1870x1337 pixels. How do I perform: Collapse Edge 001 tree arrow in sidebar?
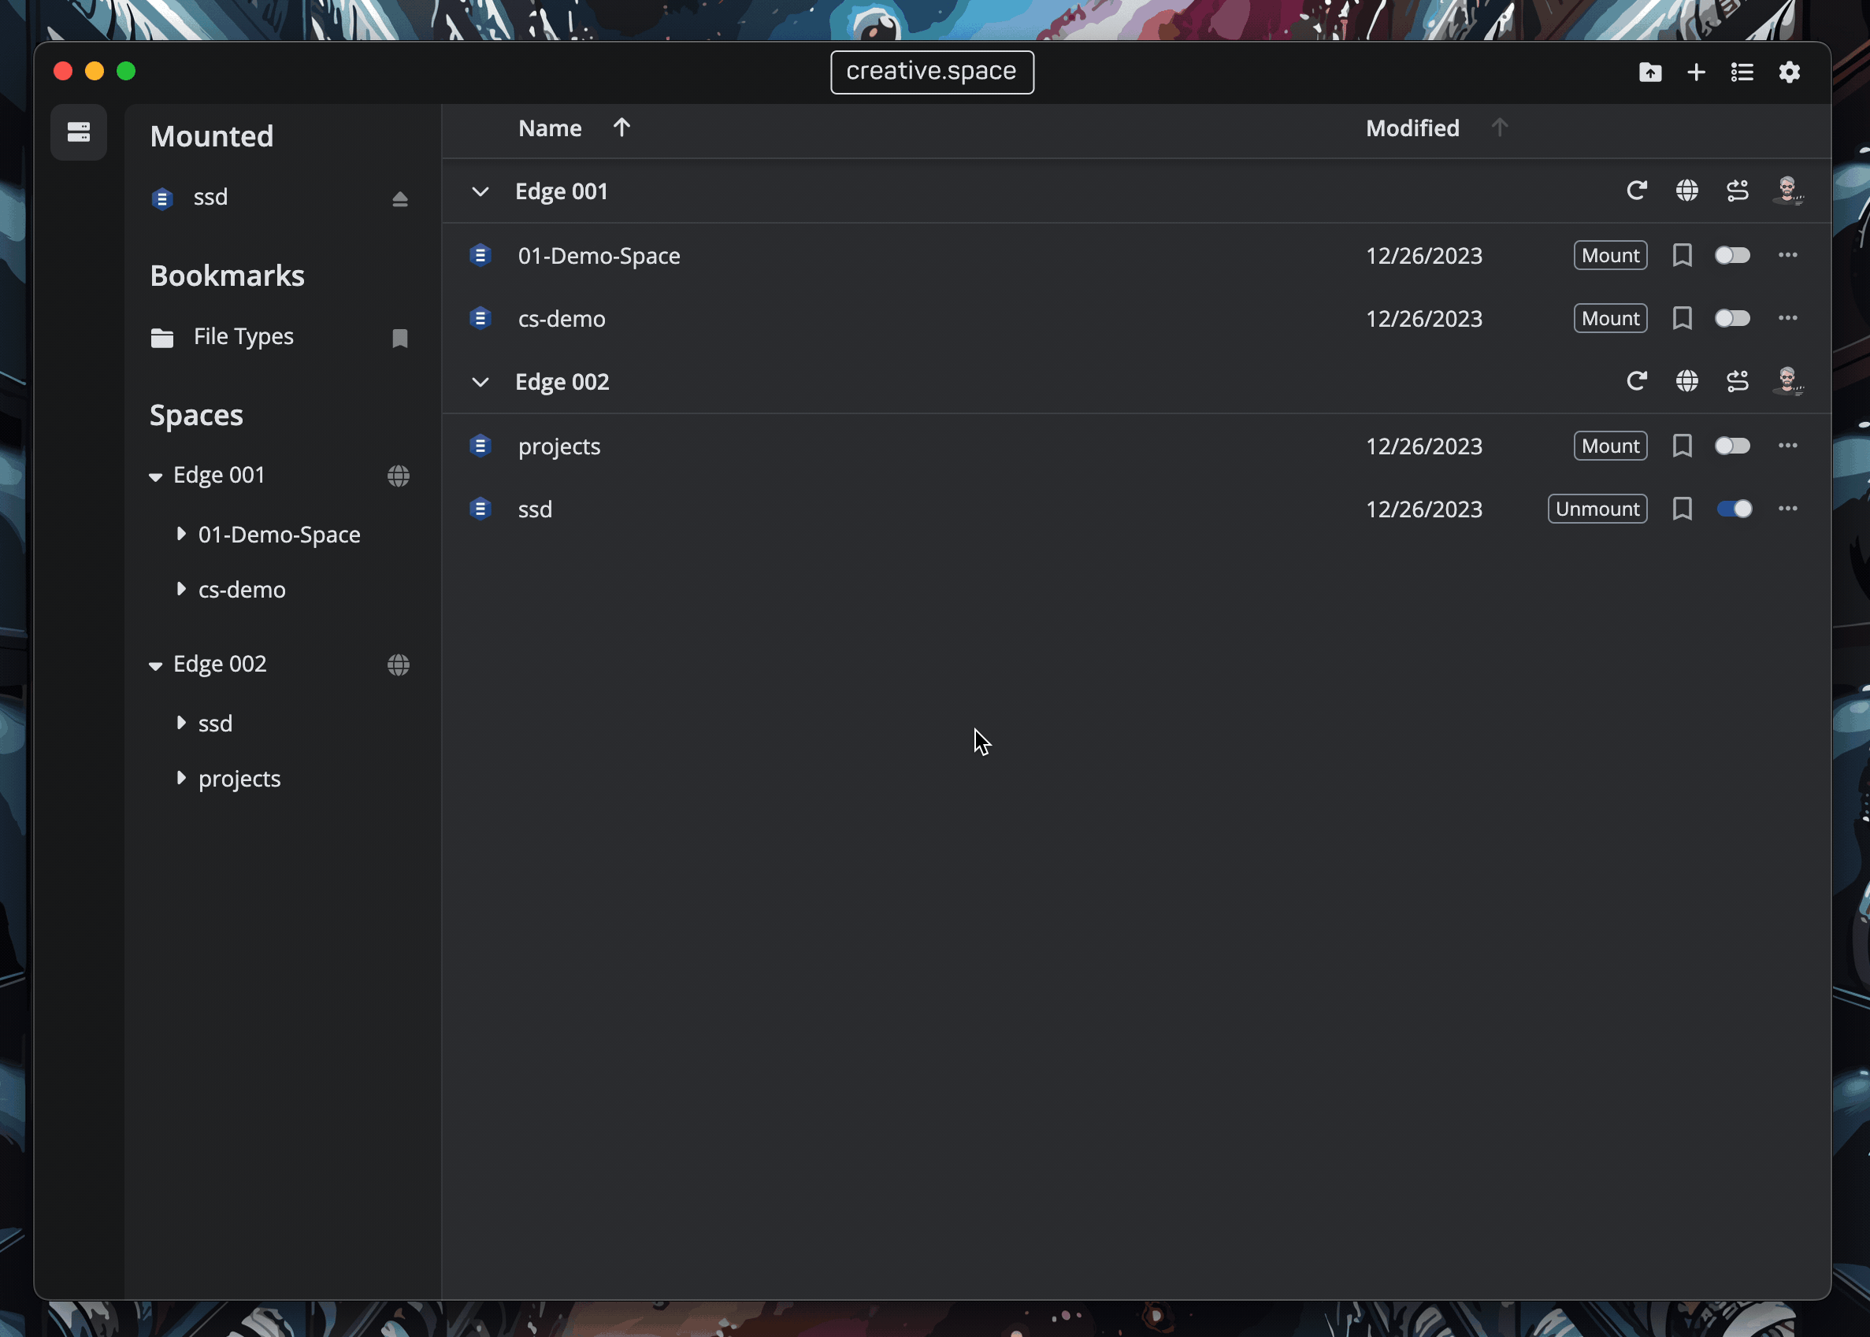coord(156,476)
